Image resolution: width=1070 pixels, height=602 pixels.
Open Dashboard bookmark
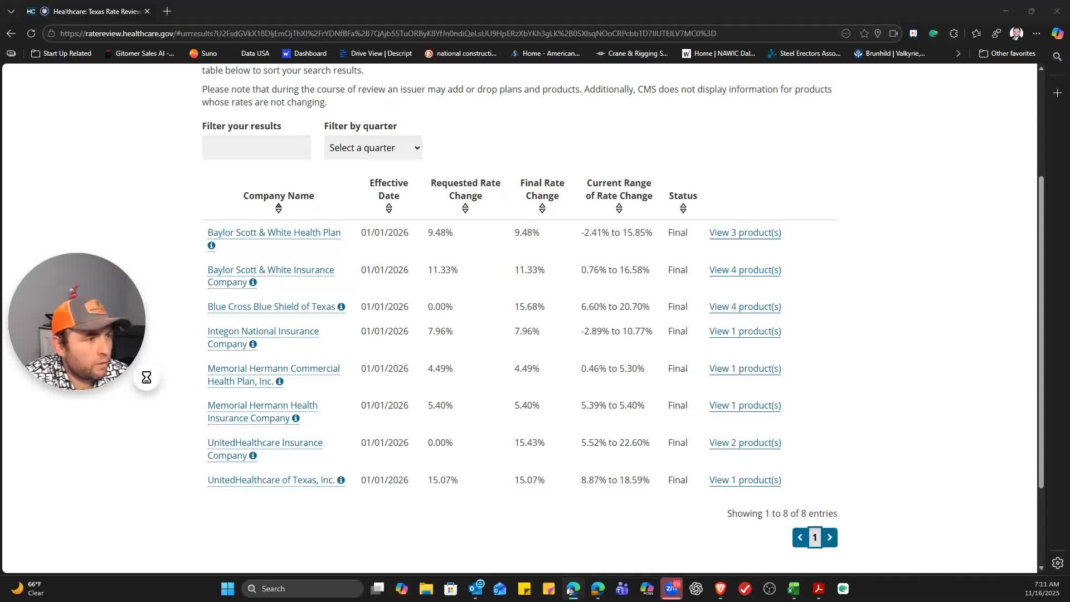(x=304, y=54)
